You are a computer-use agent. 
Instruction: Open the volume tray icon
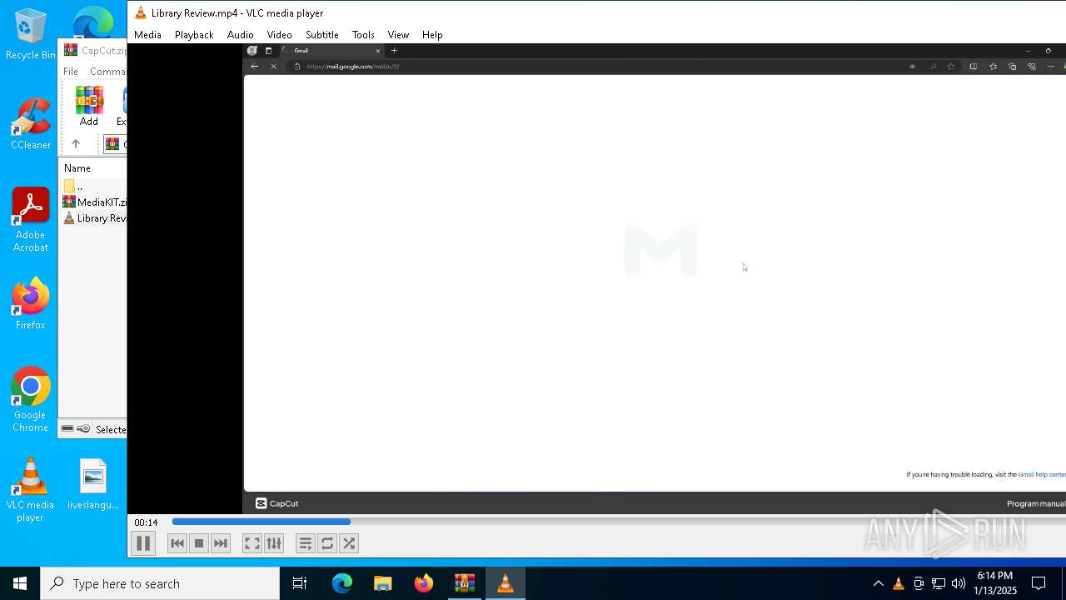pos(959,583)
